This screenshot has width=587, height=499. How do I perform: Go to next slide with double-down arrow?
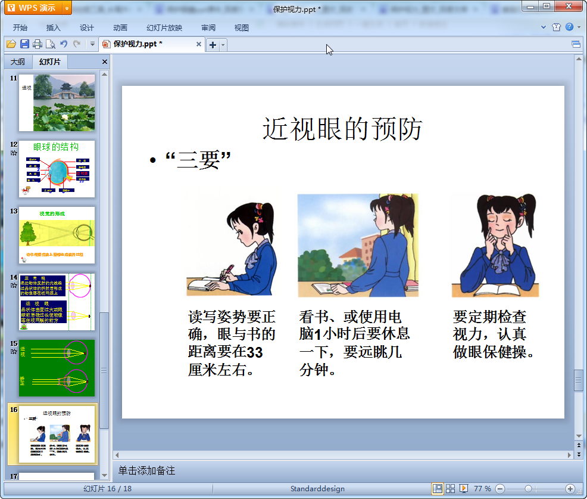579,454
